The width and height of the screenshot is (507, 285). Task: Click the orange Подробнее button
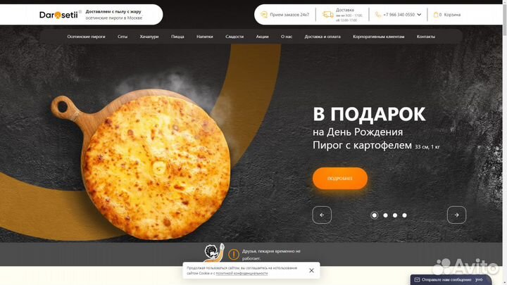(340, 178)
